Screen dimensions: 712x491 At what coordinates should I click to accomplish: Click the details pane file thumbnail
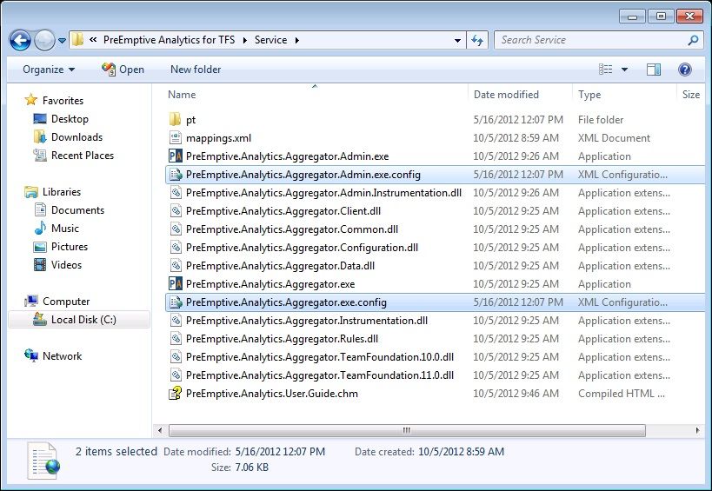pyautogui.click(x=43, y=461)
